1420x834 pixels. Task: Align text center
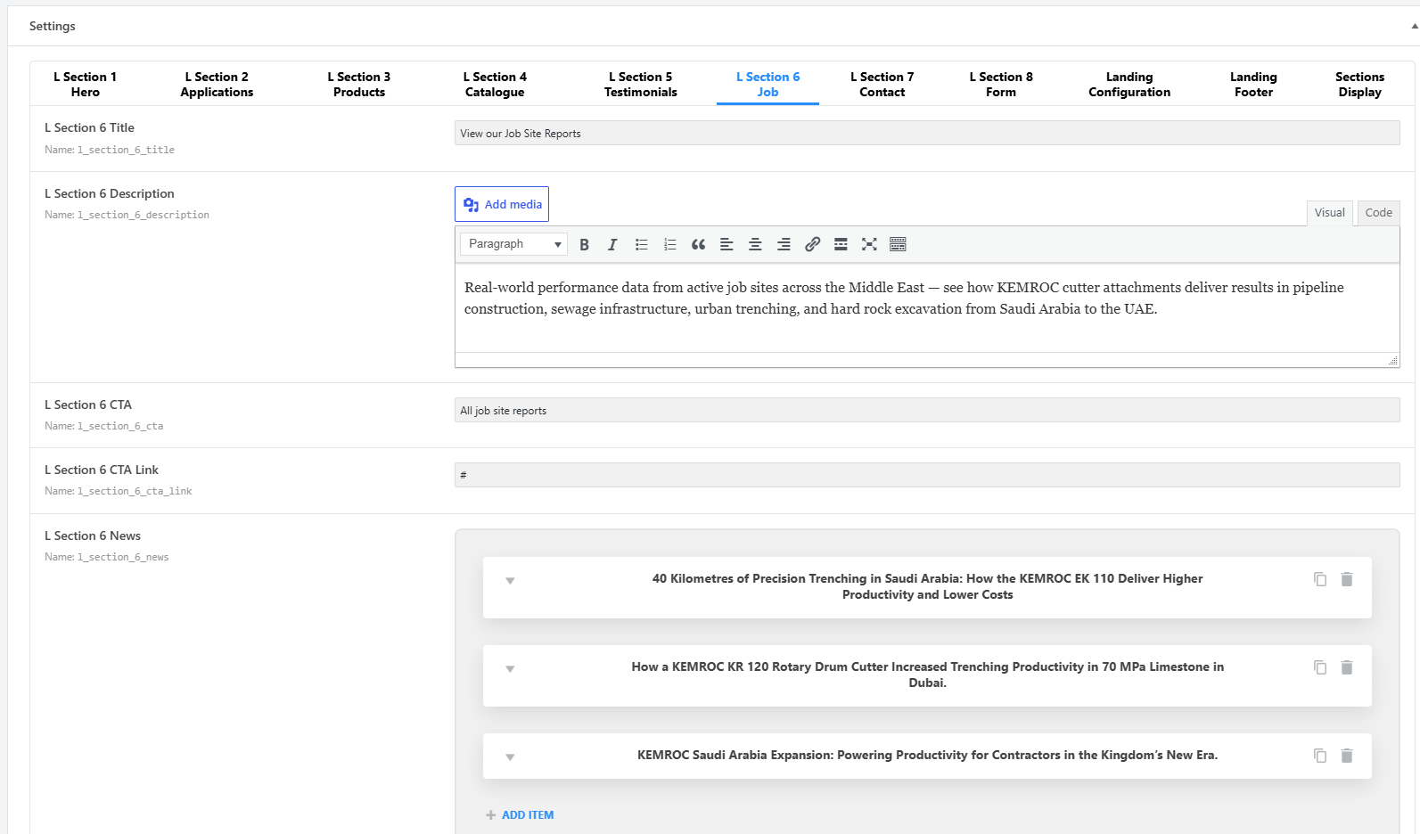tap(755, 244)
